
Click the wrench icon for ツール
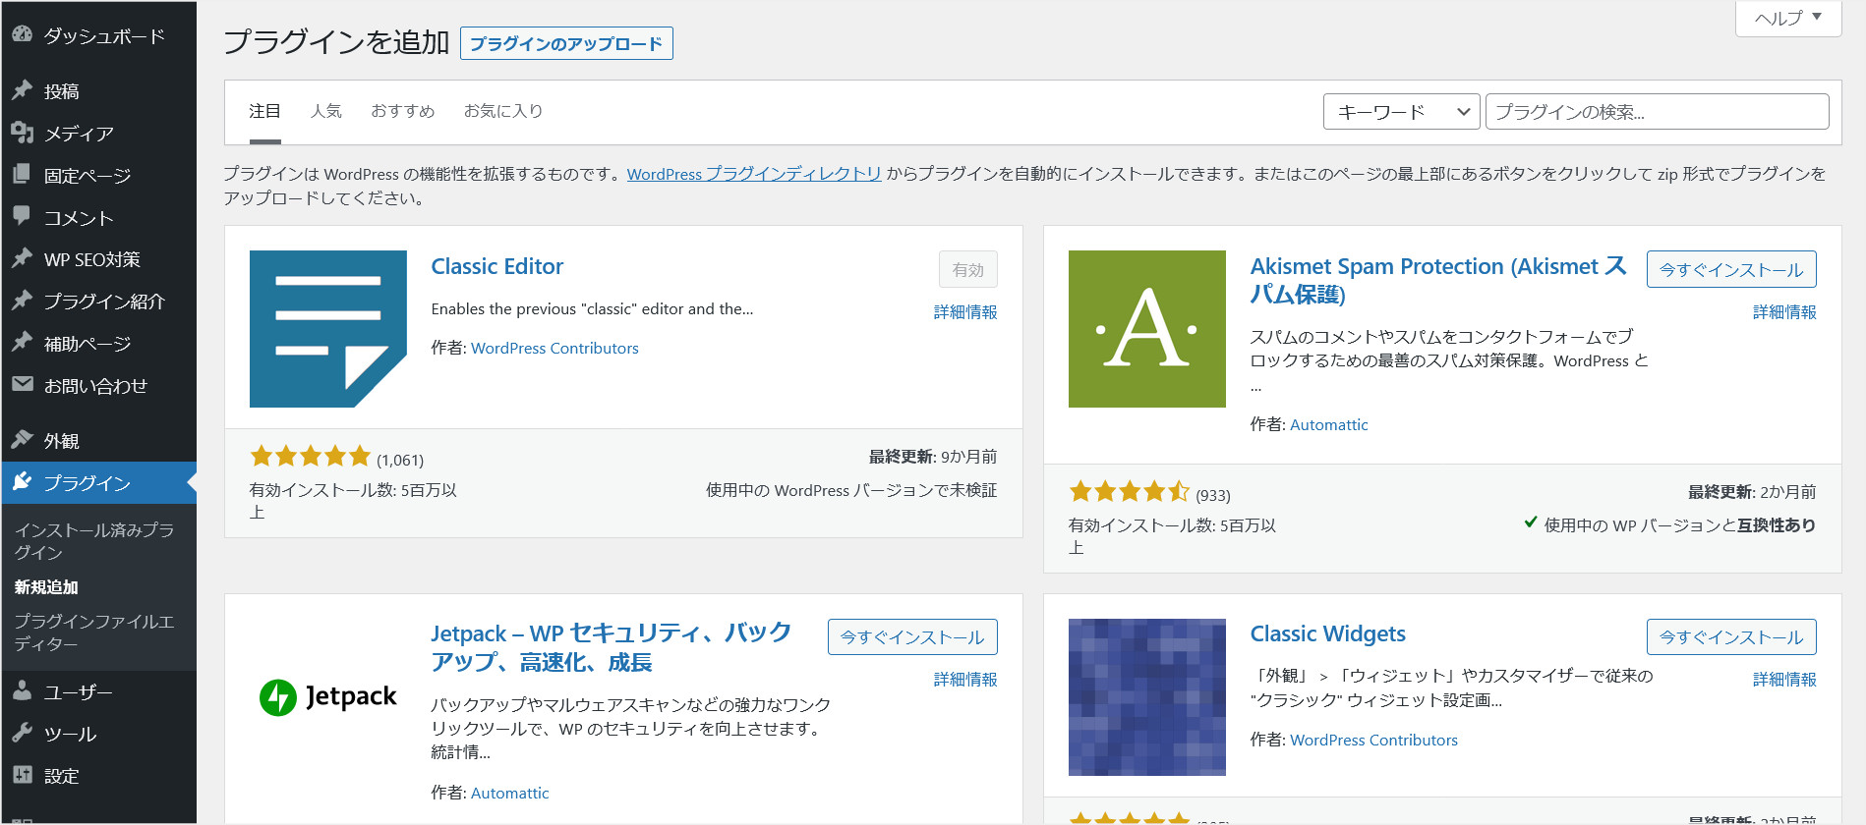point(22,733)
